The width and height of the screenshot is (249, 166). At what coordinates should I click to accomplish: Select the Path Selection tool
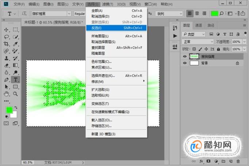click(x=6, y=87)
